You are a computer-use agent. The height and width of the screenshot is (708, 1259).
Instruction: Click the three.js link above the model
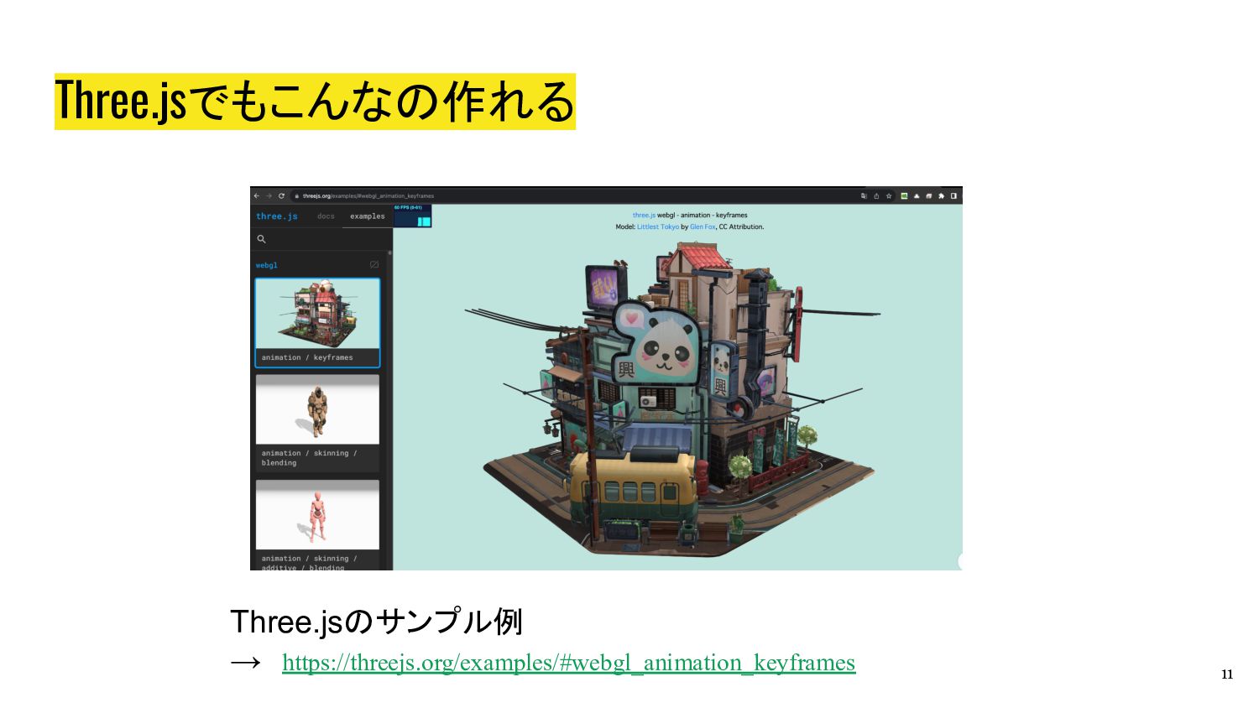tap(644, 216)
